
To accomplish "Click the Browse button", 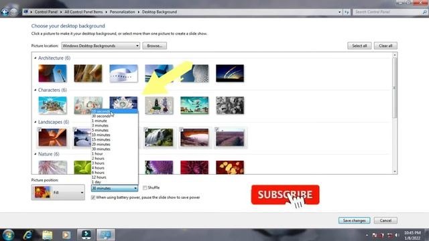I will 155,46.
